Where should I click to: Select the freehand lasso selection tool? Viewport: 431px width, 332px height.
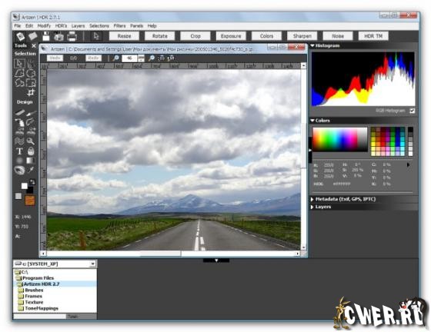point(19,82)
